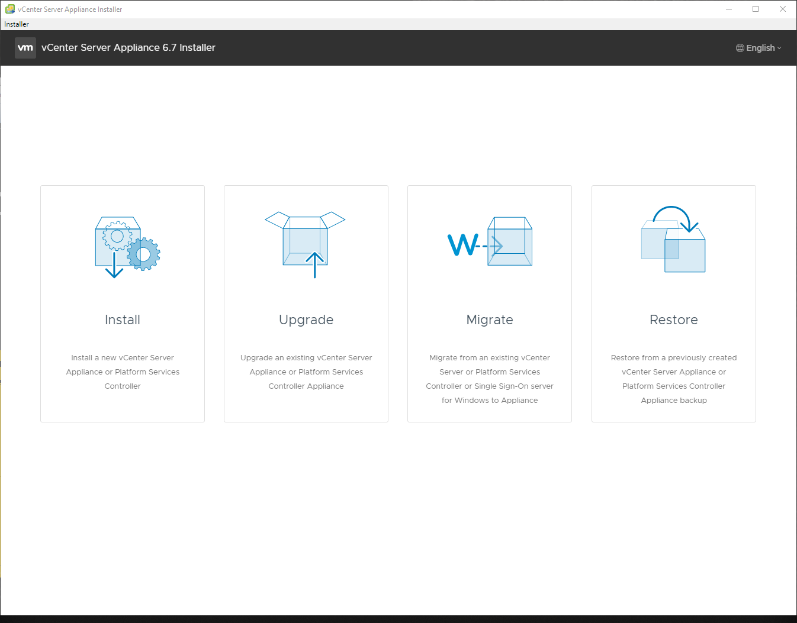This screenshot has height=623, width=797.
Task: Open the English language dropdown
Action: 759,48
